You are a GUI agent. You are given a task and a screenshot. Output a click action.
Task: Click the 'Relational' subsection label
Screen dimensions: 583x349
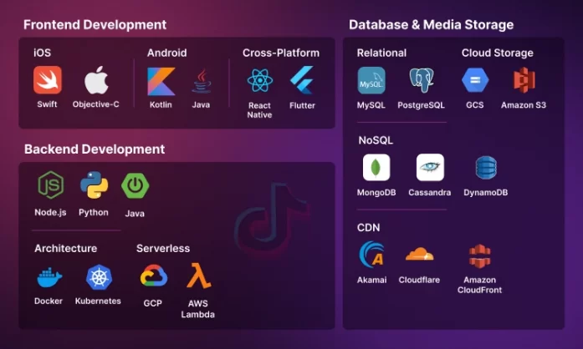[x=381, y=53]
